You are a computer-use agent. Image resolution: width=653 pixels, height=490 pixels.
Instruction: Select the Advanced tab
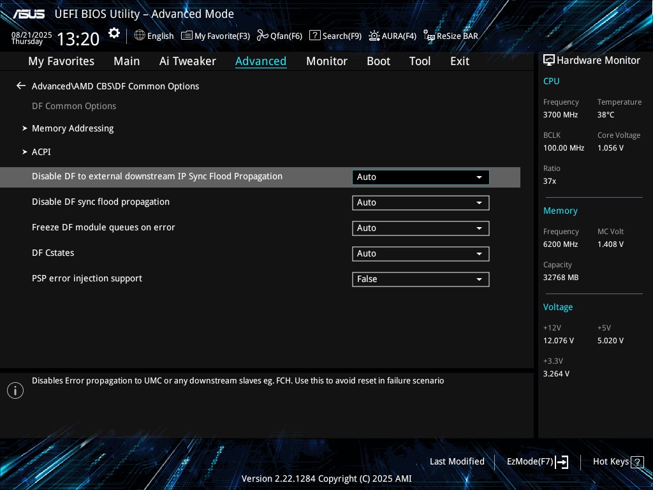tap(261, 61)
